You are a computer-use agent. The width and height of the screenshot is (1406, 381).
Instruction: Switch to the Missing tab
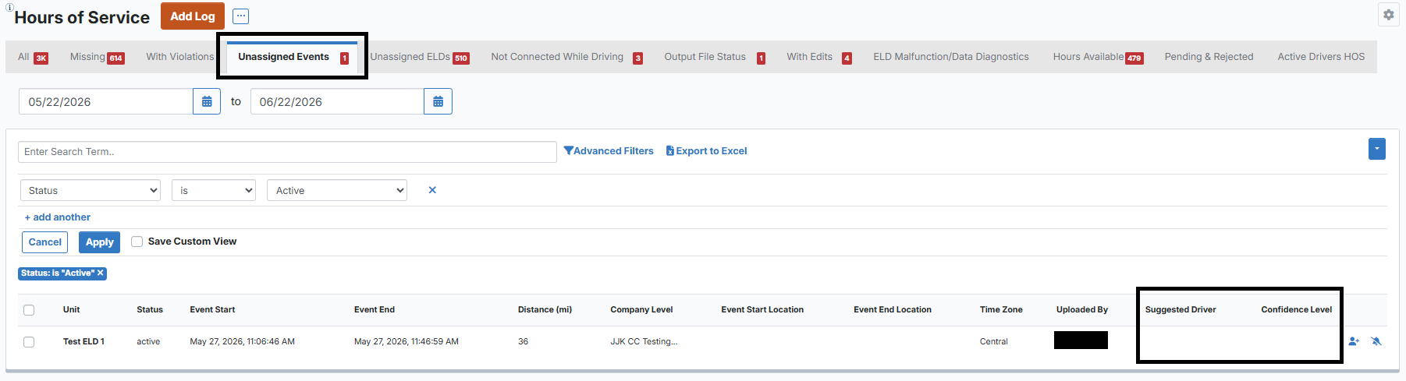coord(97,57)
